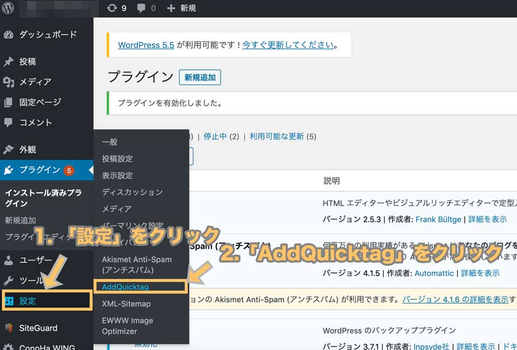
Task: Click the WordPress のバックアッププラグイン description
Action: [389, 330]
